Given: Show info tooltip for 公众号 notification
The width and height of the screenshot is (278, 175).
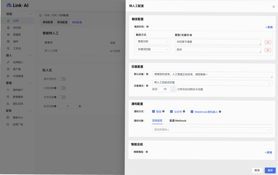Looking at the screenshot, I should coord(184,111).
